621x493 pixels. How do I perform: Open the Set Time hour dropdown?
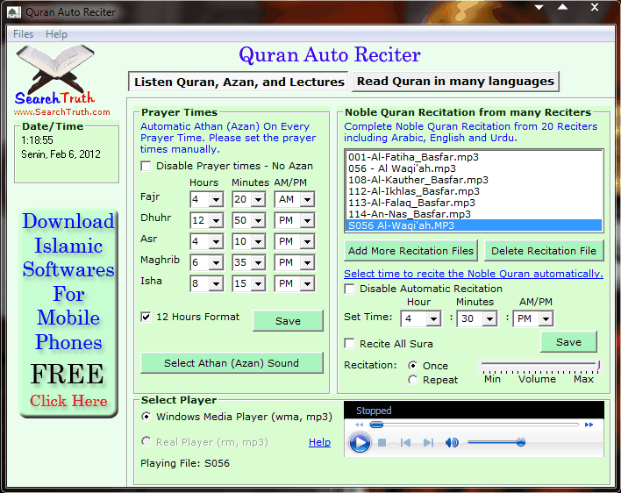[x=433, y=318]
